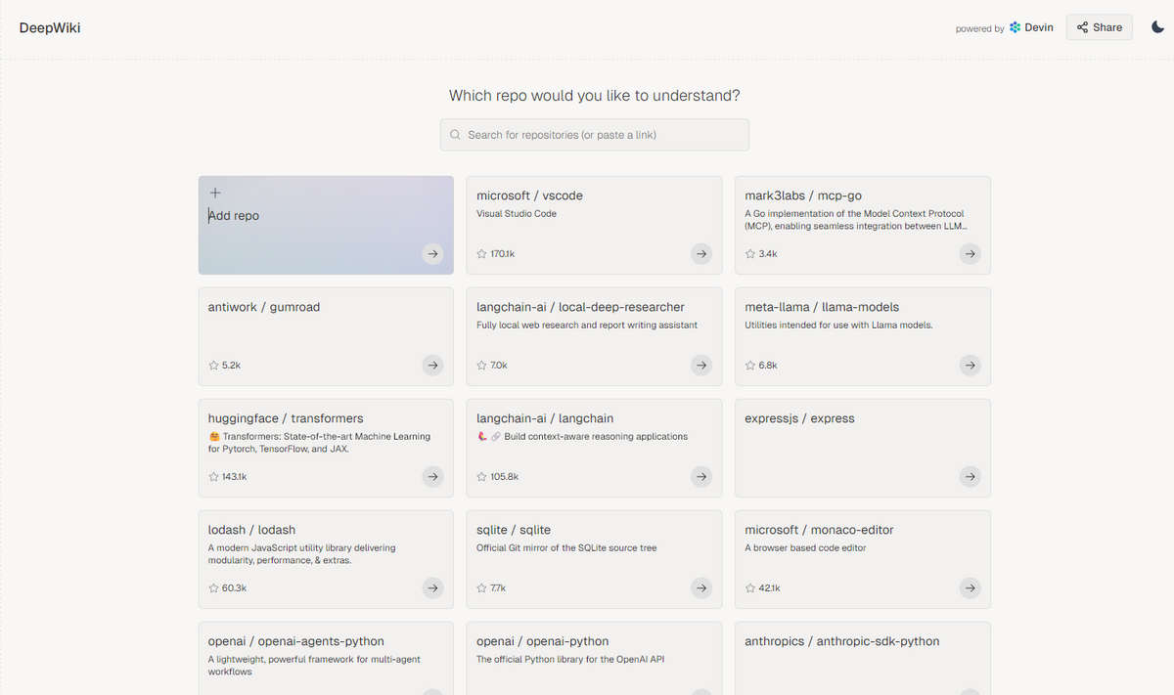
Task: Focus the repository search field
Action: tap(595, 135)
